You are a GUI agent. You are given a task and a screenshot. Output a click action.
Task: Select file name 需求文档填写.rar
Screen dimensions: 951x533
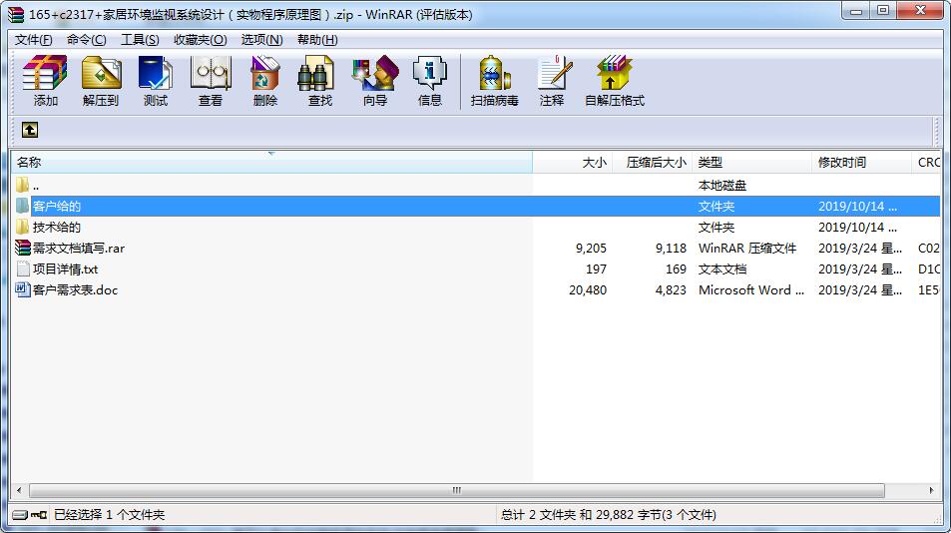click(79, 248)
